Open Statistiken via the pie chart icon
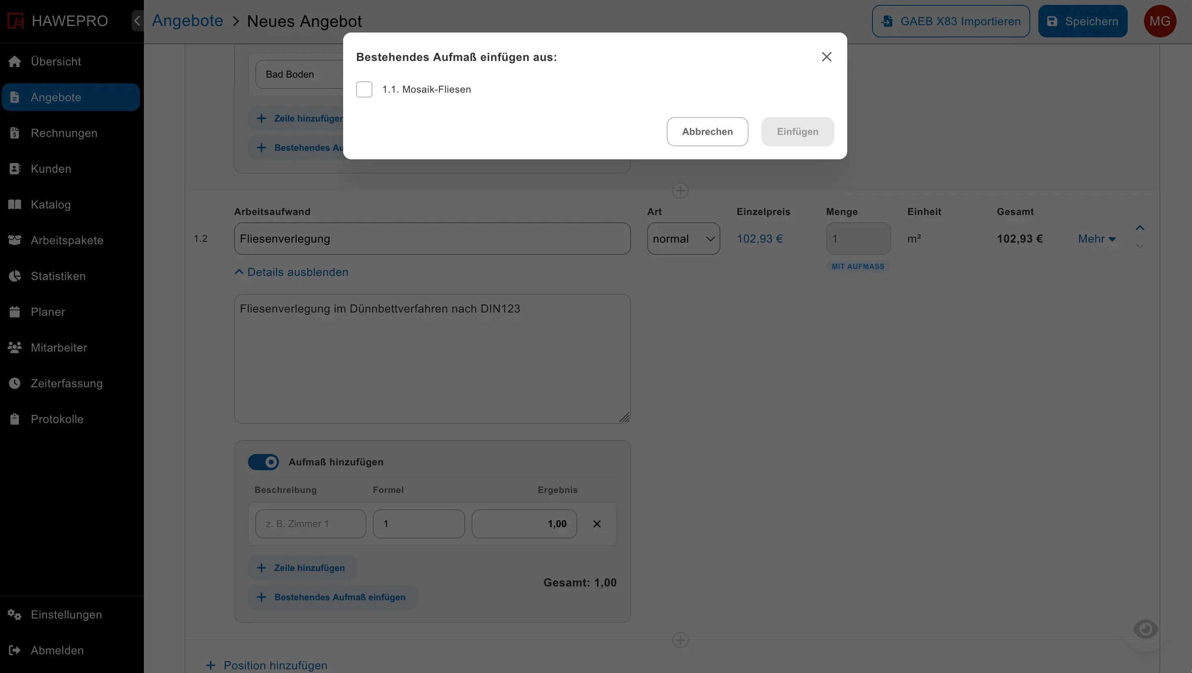1192x673 pixels. point(14,276)
